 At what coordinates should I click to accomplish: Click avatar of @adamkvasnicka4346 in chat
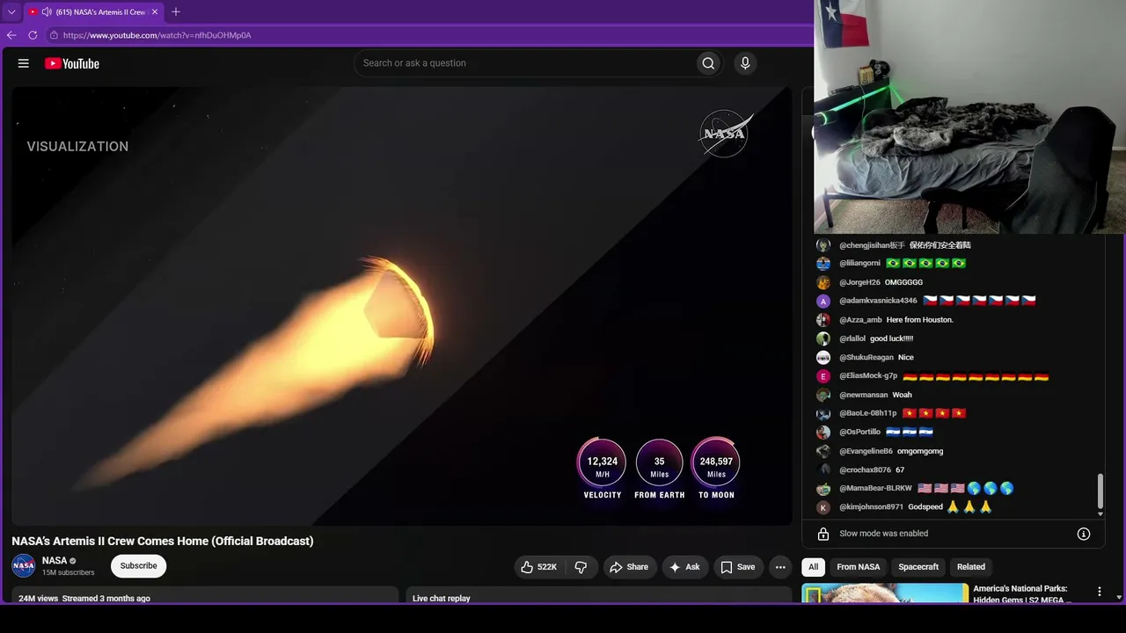pyautogui.click(x=823, y=302)
